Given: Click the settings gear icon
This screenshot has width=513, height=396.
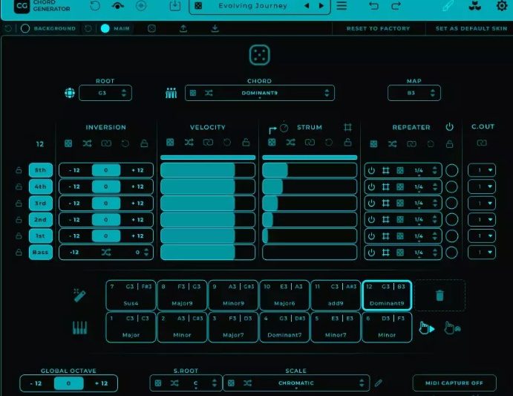Looking at the screenshot, I should pos(502,5).
